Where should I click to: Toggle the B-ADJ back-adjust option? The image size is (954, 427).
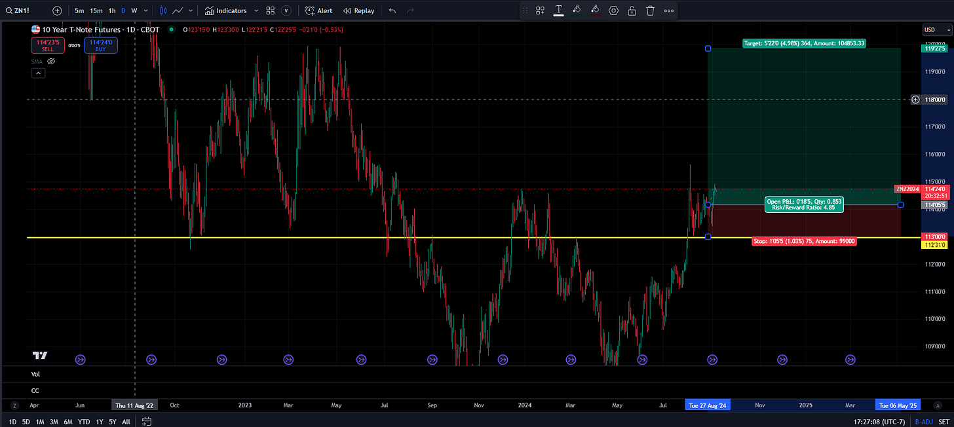click(x=924, y=421)
